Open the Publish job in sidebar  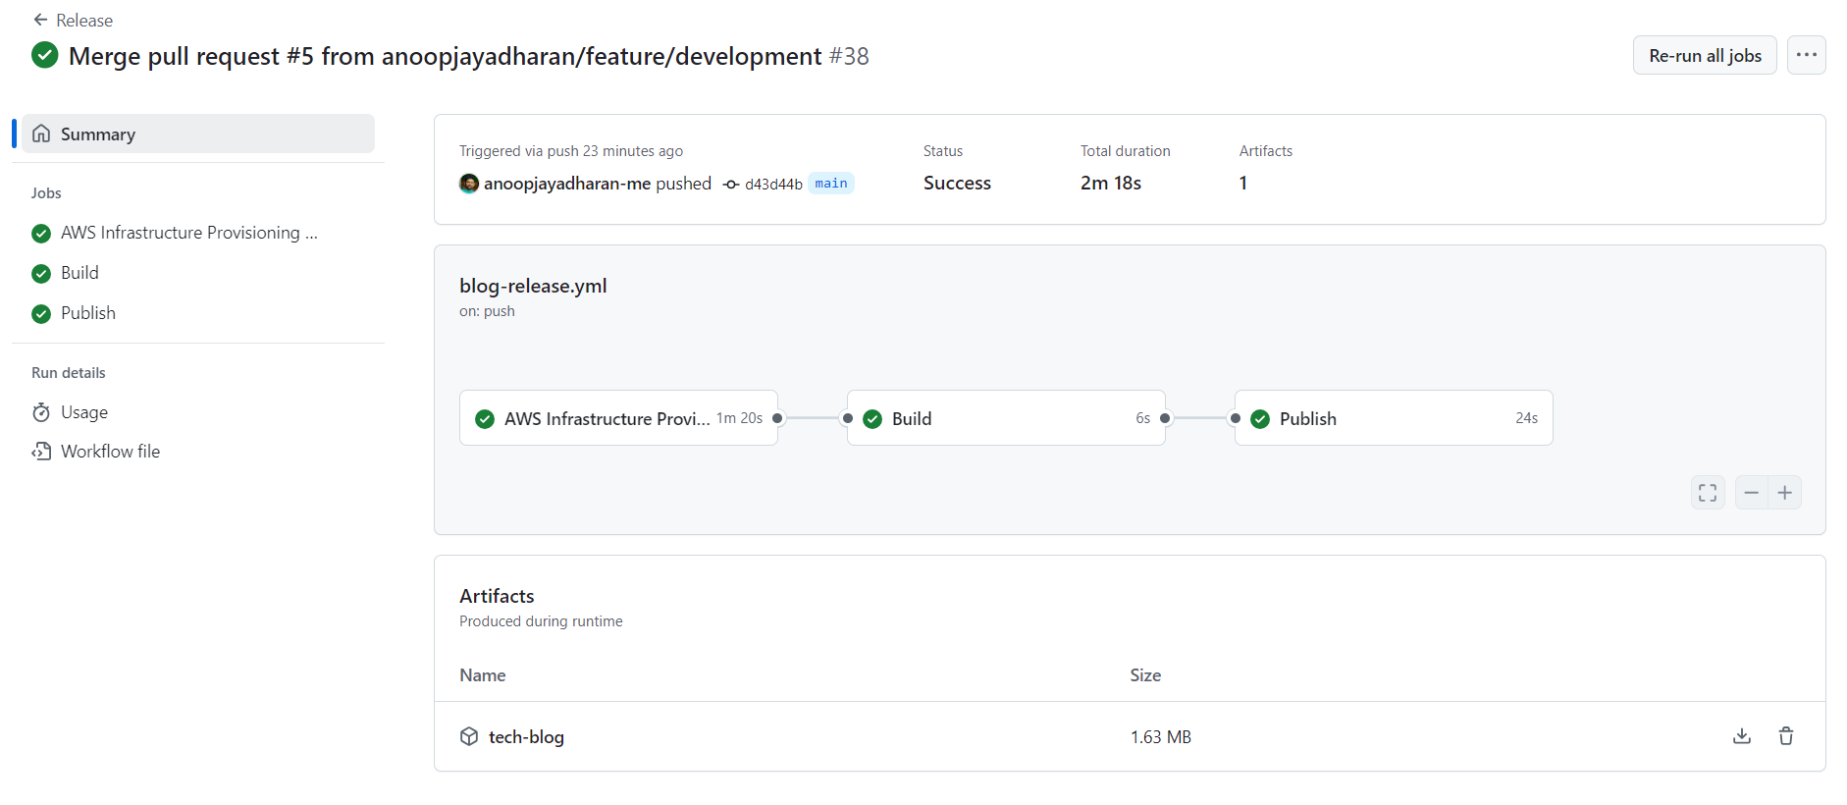[x=88, y=313]
